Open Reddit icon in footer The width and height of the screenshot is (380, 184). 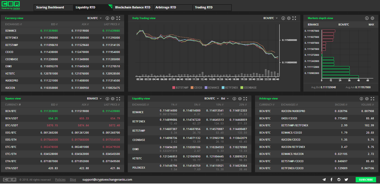(x=339, y=180)
